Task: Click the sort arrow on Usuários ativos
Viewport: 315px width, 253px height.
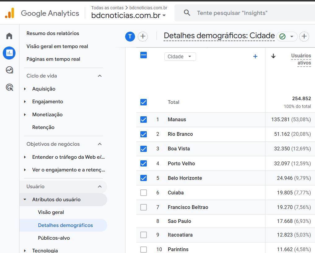Action: (273, 56)
